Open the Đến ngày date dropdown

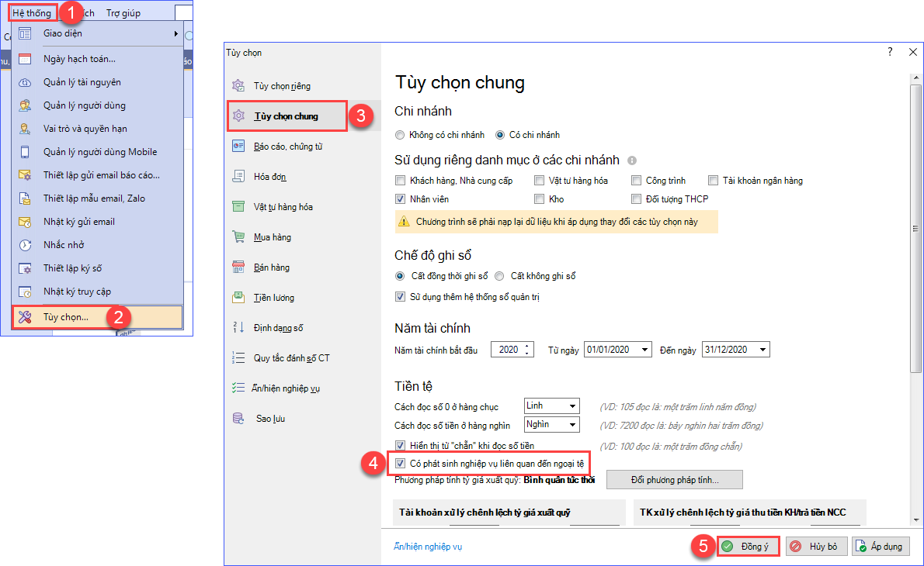pos(762,350)
